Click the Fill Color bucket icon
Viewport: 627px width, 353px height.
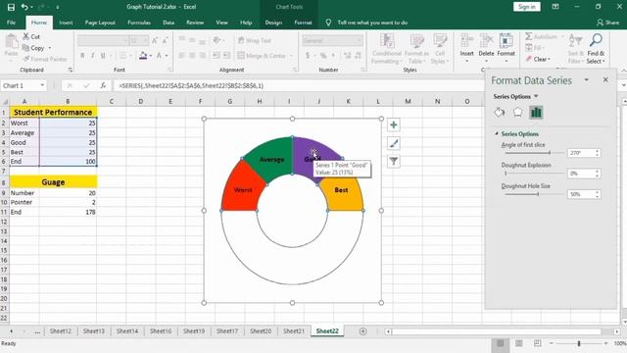143,56
